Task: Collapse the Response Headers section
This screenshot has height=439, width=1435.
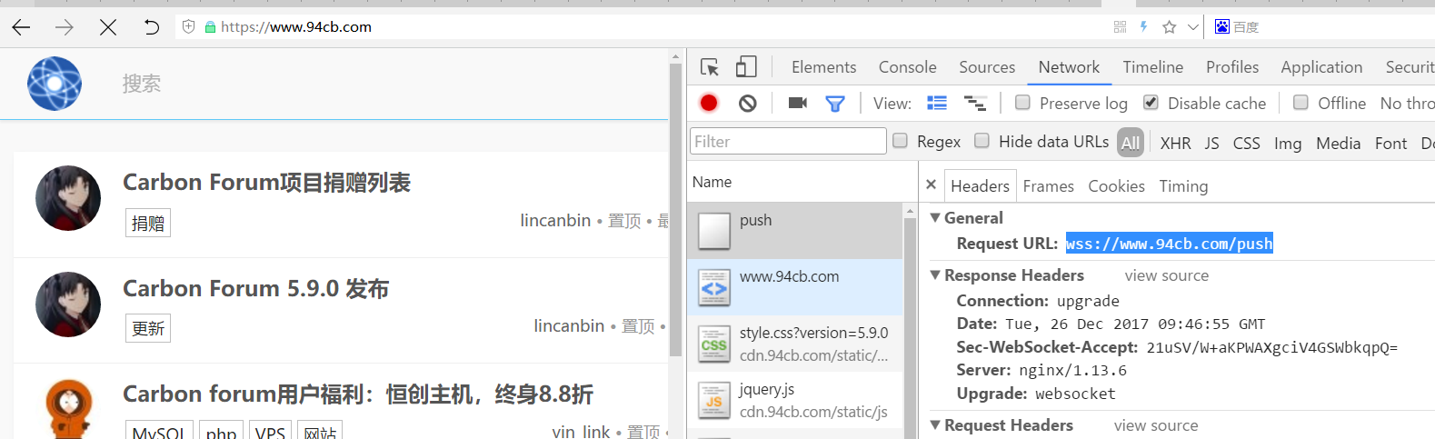Action: [x=935, y=274]
